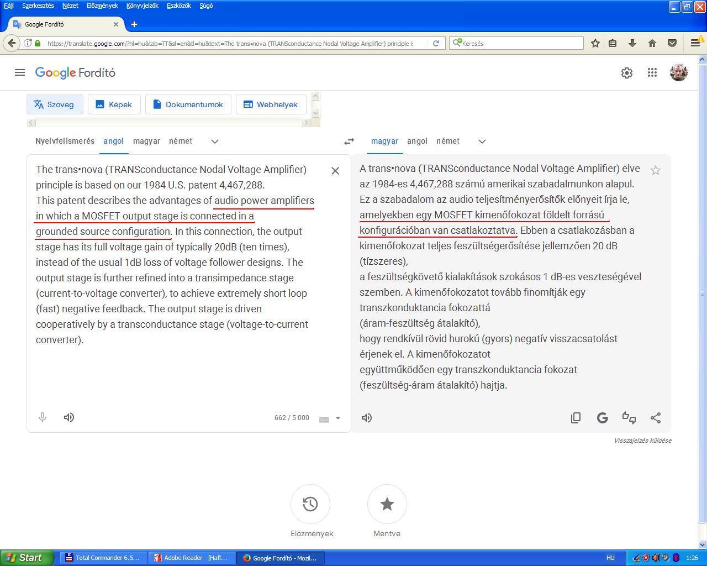Listen to the source English text
707x566 pixels.
coord(69,417)
